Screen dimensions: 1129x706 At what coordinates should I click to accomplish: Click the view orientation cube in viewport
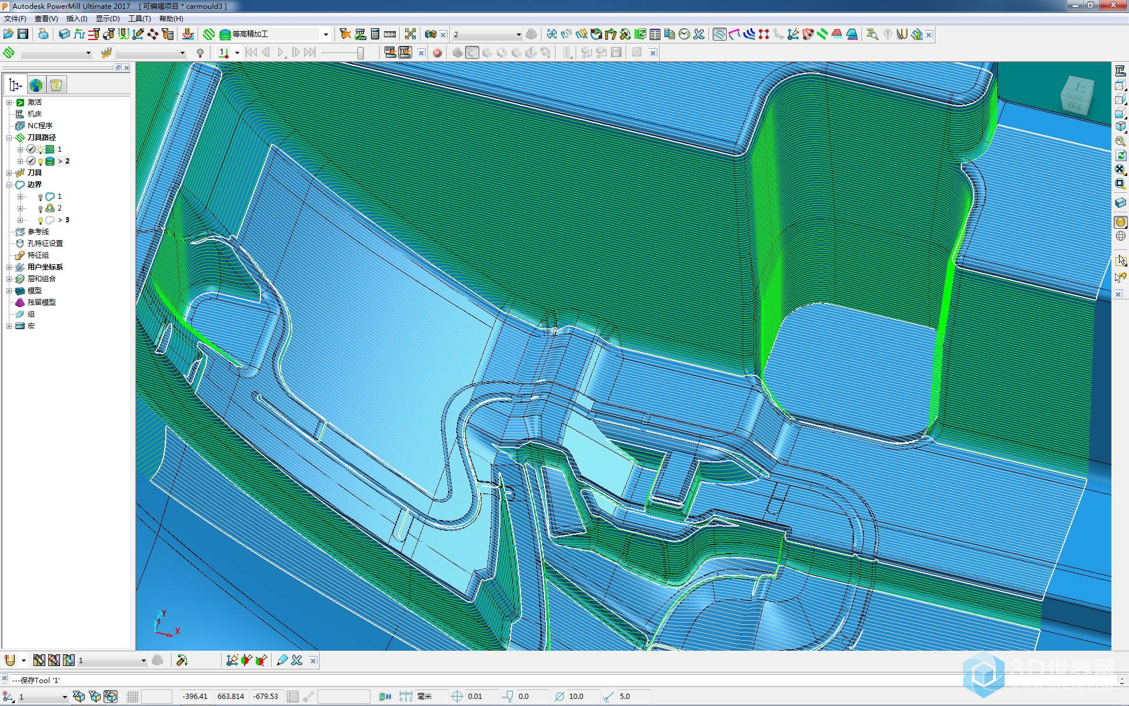point(1077,95)
